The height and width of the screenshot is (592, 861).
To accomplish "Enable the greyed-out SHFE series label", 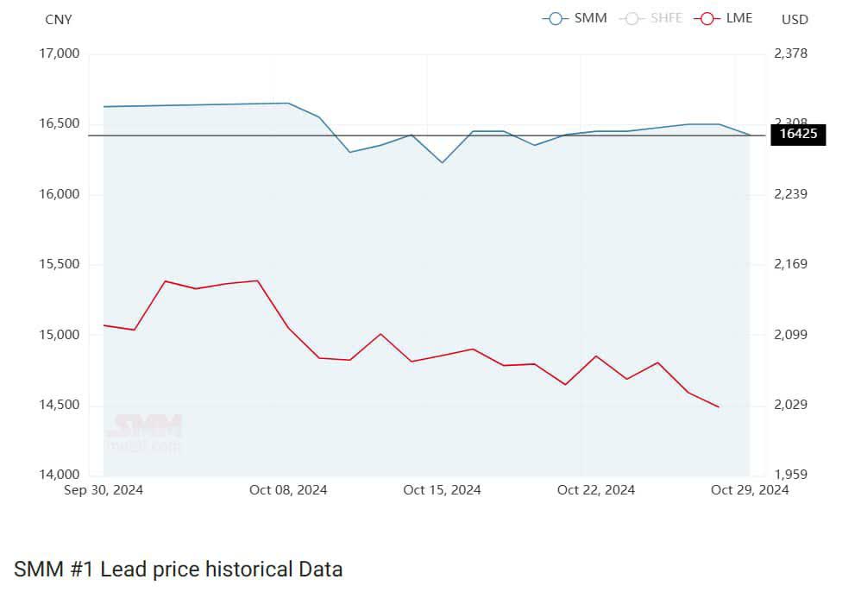I will (x=667, y=18).
